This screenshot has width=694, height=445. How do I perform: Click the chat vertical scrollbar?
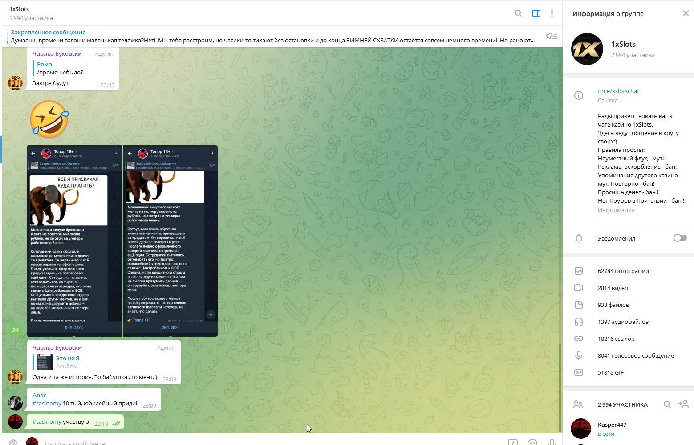tap(560, 388)
